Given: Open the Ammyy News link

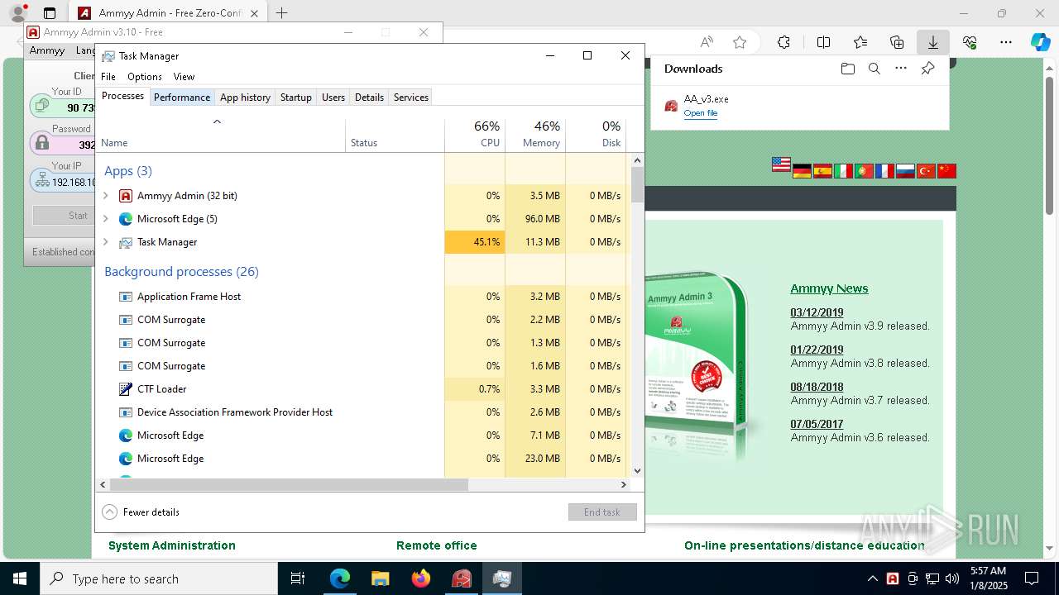Looking at the screenshot, I should click(829, 288).
